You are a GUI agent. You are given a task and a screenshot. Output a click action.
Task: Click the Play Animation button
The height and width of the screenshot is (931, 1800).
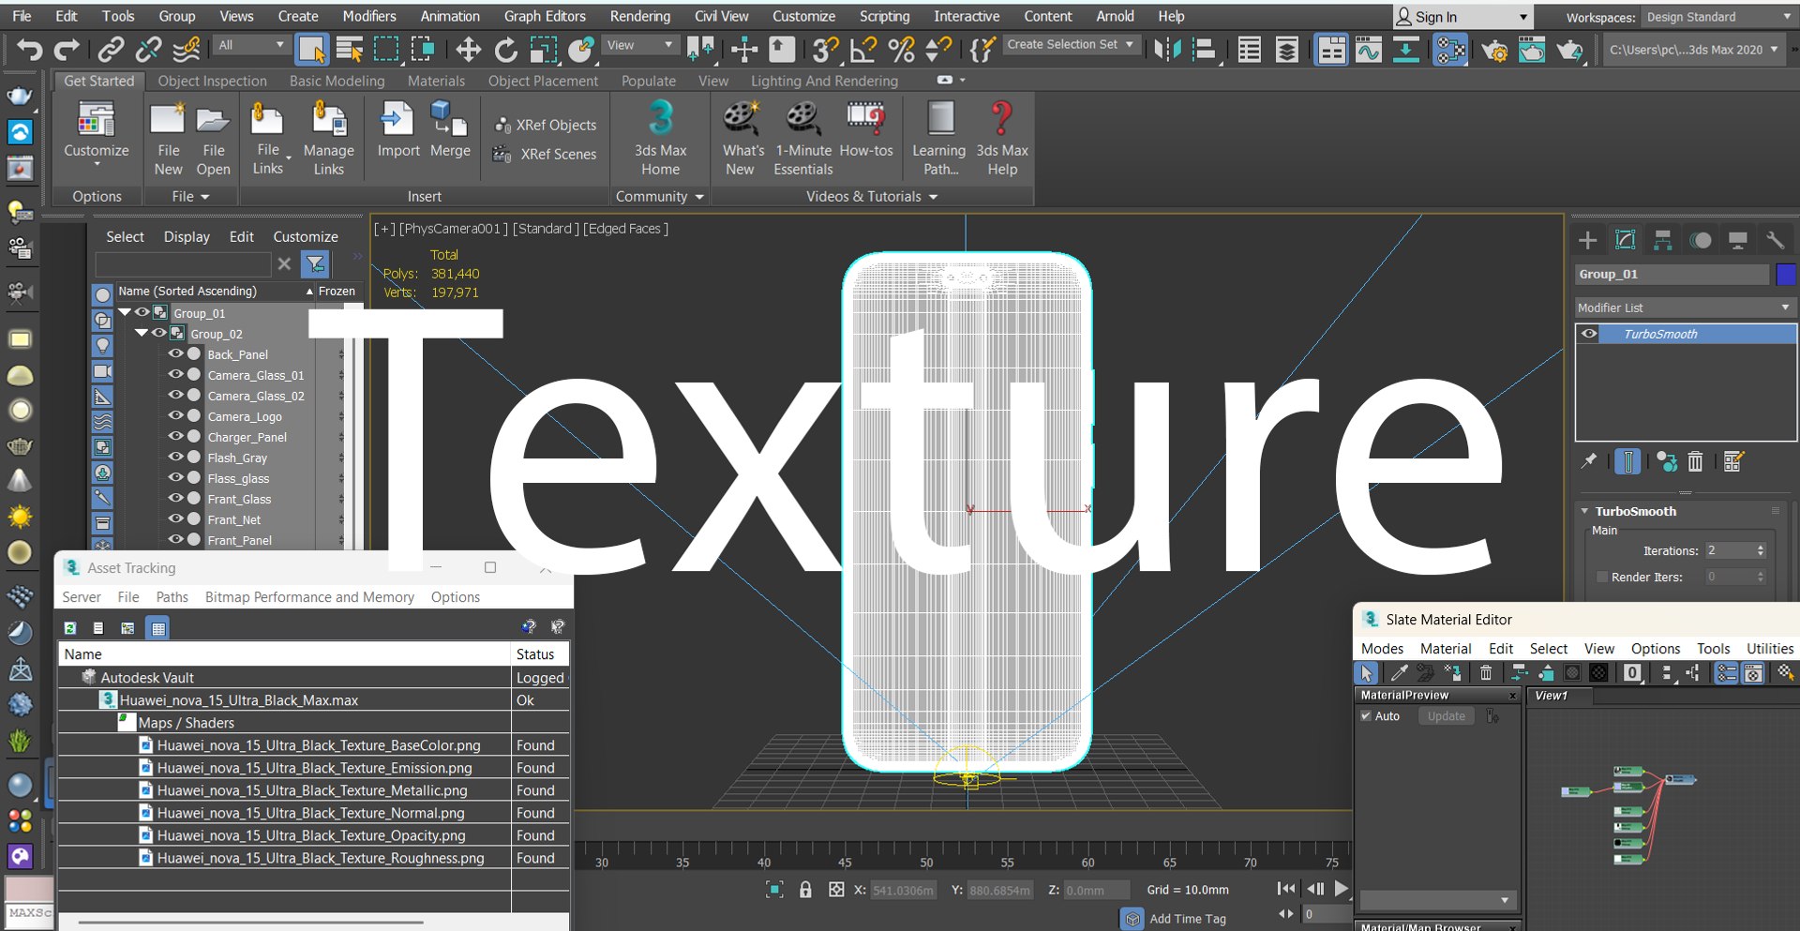pyautogui.click(x=1342, y=889)
